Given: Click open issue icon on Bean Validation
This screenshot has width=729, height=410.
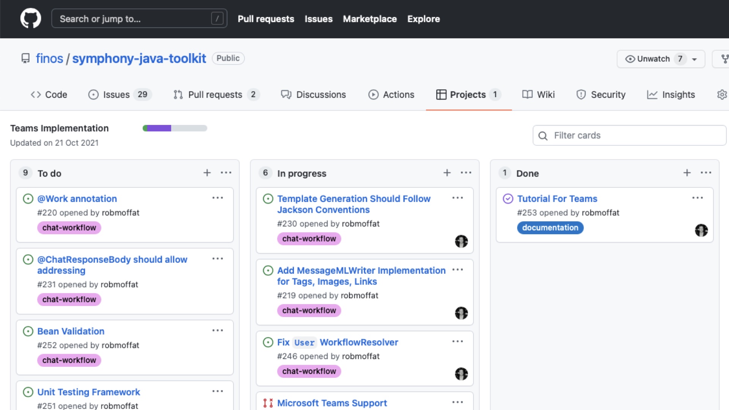Looking at the screenshot, I should tap(28, 331).
